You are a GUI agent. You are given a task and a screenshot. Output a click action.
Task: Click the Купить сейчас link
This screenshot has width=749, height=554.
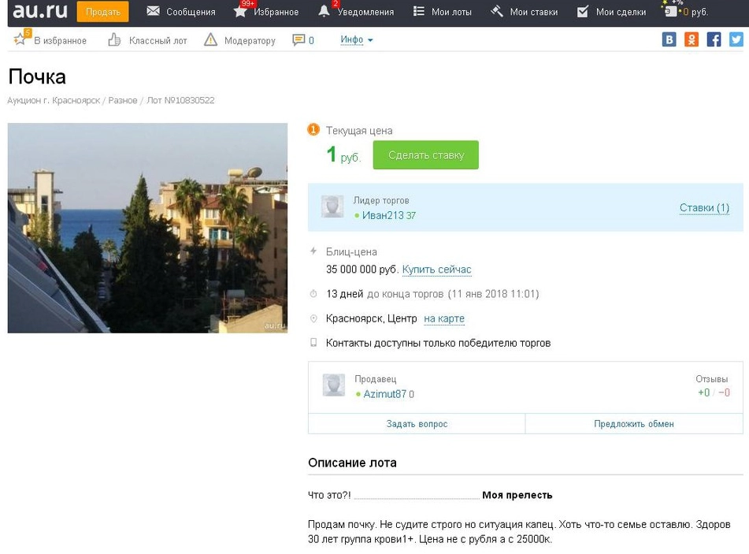pyautogui.click(x=436, y=270)
